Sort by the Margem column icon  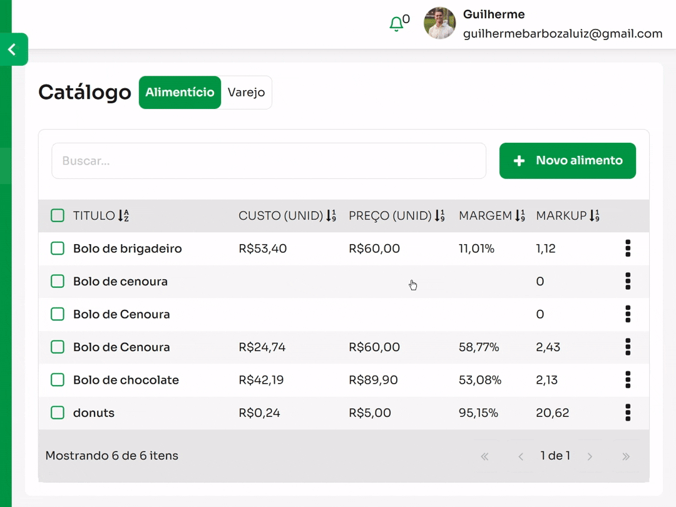point(520,216)
